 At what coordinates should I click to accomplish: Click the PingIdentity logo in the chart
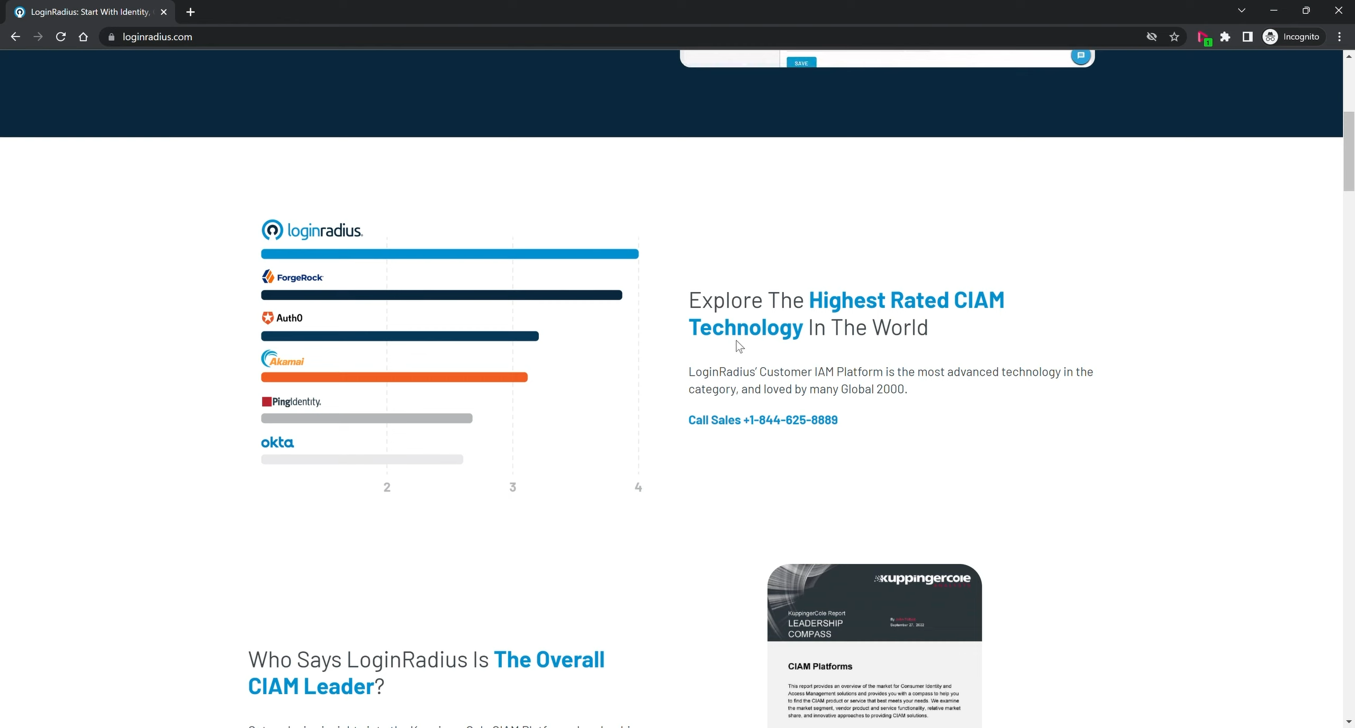click(x=292, y=402)
